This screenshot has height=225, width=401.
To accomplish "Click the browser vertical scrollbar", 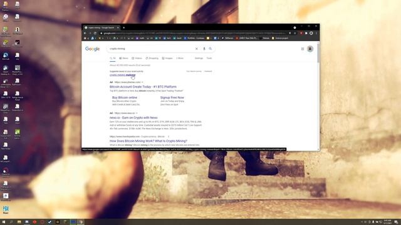I will [x=318, y=52].
